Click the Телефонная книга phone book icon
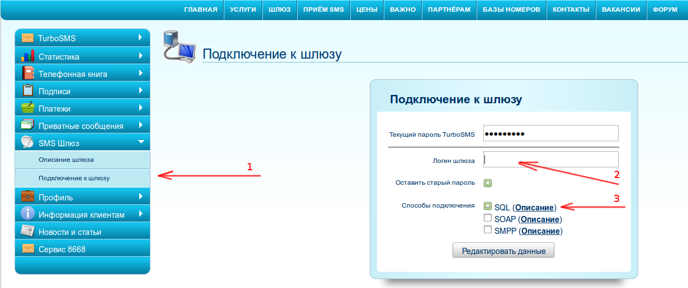 click(x=27, y=73)
